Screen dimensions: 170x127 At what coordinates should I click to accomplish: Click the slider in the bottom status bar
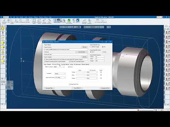(x=146, y=110)
